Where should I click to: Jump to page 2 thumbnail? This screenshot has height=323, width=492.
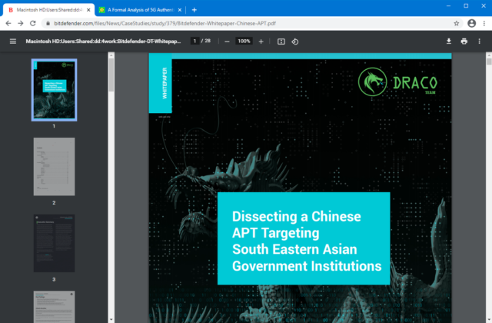tap(54, 167)
